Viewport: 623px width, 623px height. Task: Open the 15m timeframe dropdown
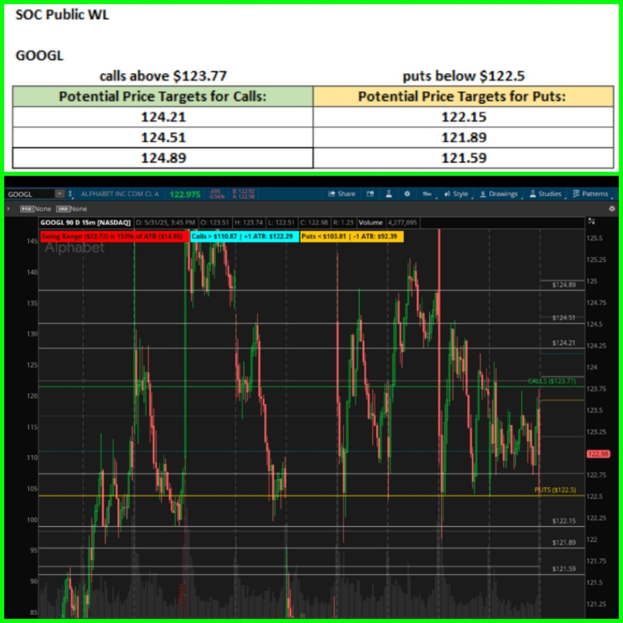(x=427, y=194)
